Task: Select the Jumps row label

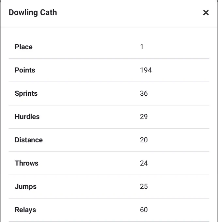Action: (x=26, y=187)
